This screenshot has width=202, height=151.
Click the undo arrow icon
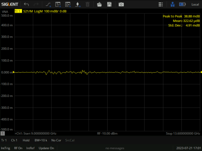(x=27, y=4)
